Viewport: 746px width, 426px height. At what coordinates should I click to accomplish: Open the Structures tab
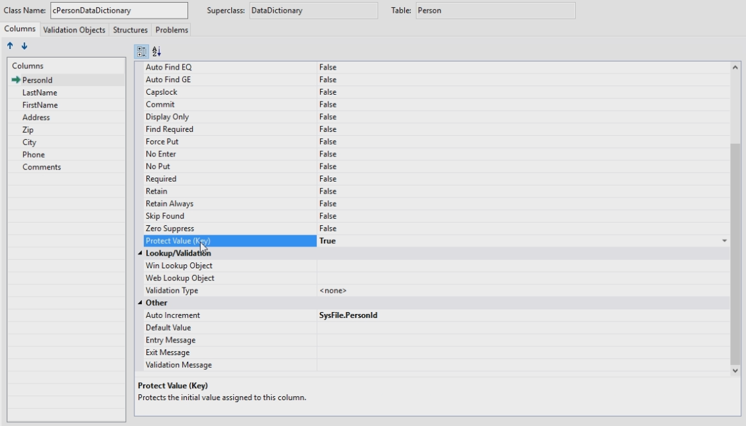coord(130,30)
